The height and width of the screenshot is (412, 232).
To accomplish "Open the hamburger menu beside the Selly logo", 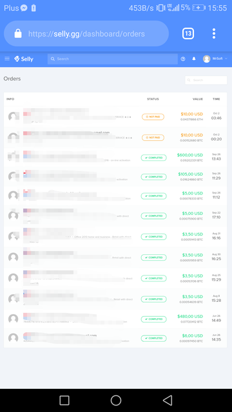I will 7,59.
